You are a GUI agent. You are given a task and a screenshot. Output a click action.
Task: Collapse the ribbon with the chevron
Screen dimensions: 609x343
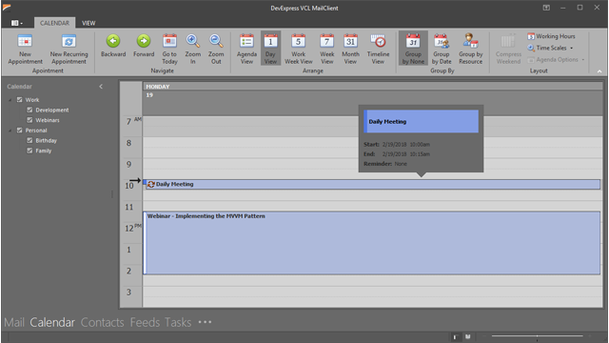click(599, 71)
